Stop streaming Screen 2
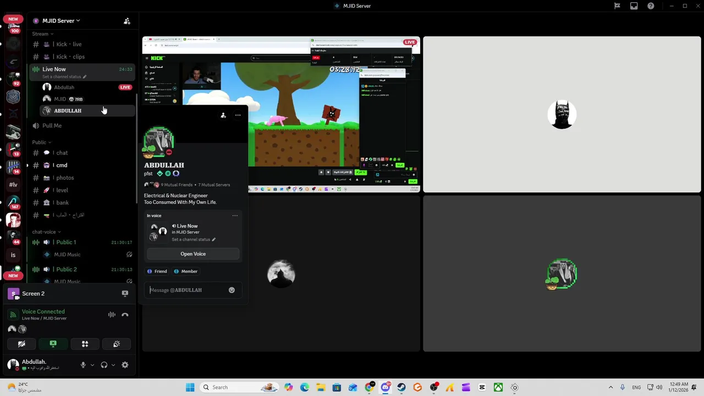Image resolution: width=704 pixels, height=396 pixels. (125, 294)
